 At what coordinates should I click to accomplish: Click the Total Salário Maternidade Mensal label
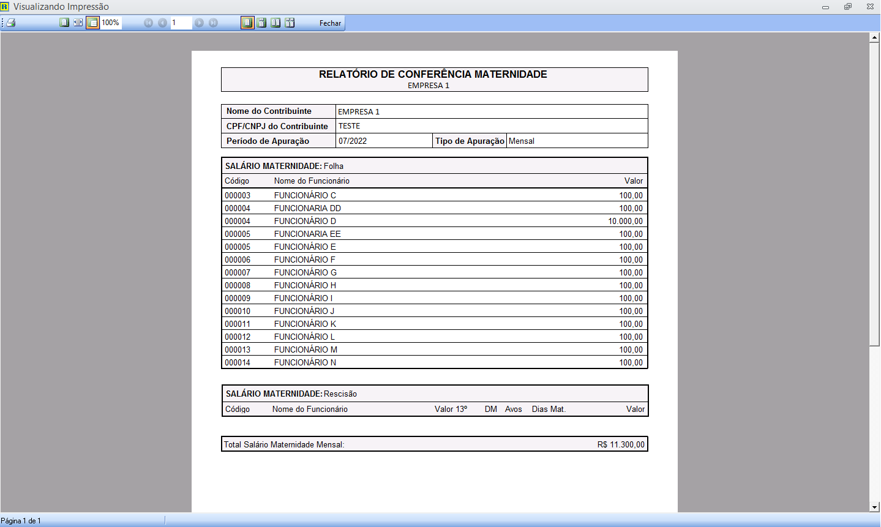point(284,444)
